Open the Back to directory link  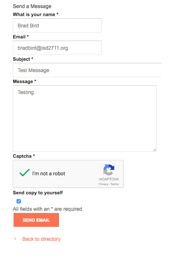click(41, 239)
